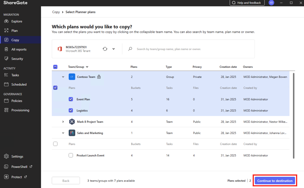Click the Plans column header

(134, 67)
